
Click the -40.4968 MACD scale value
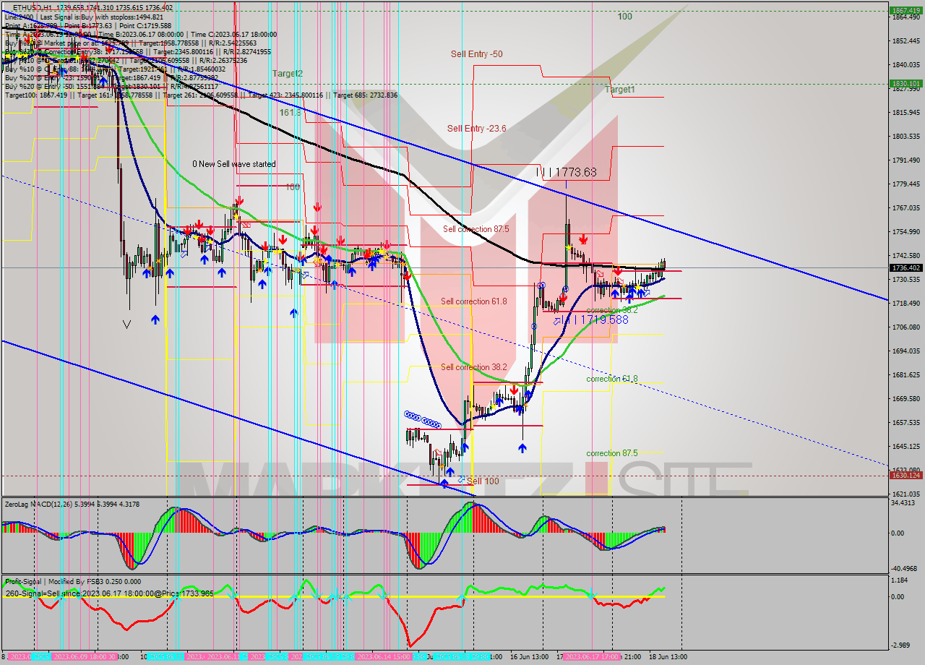(904, 568)
